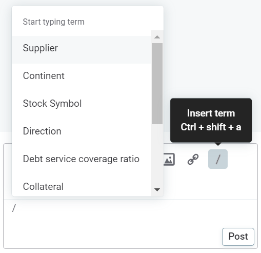Click the scrollbar up arrow in term list
261x253 pixels.
[x=157, y=37]
